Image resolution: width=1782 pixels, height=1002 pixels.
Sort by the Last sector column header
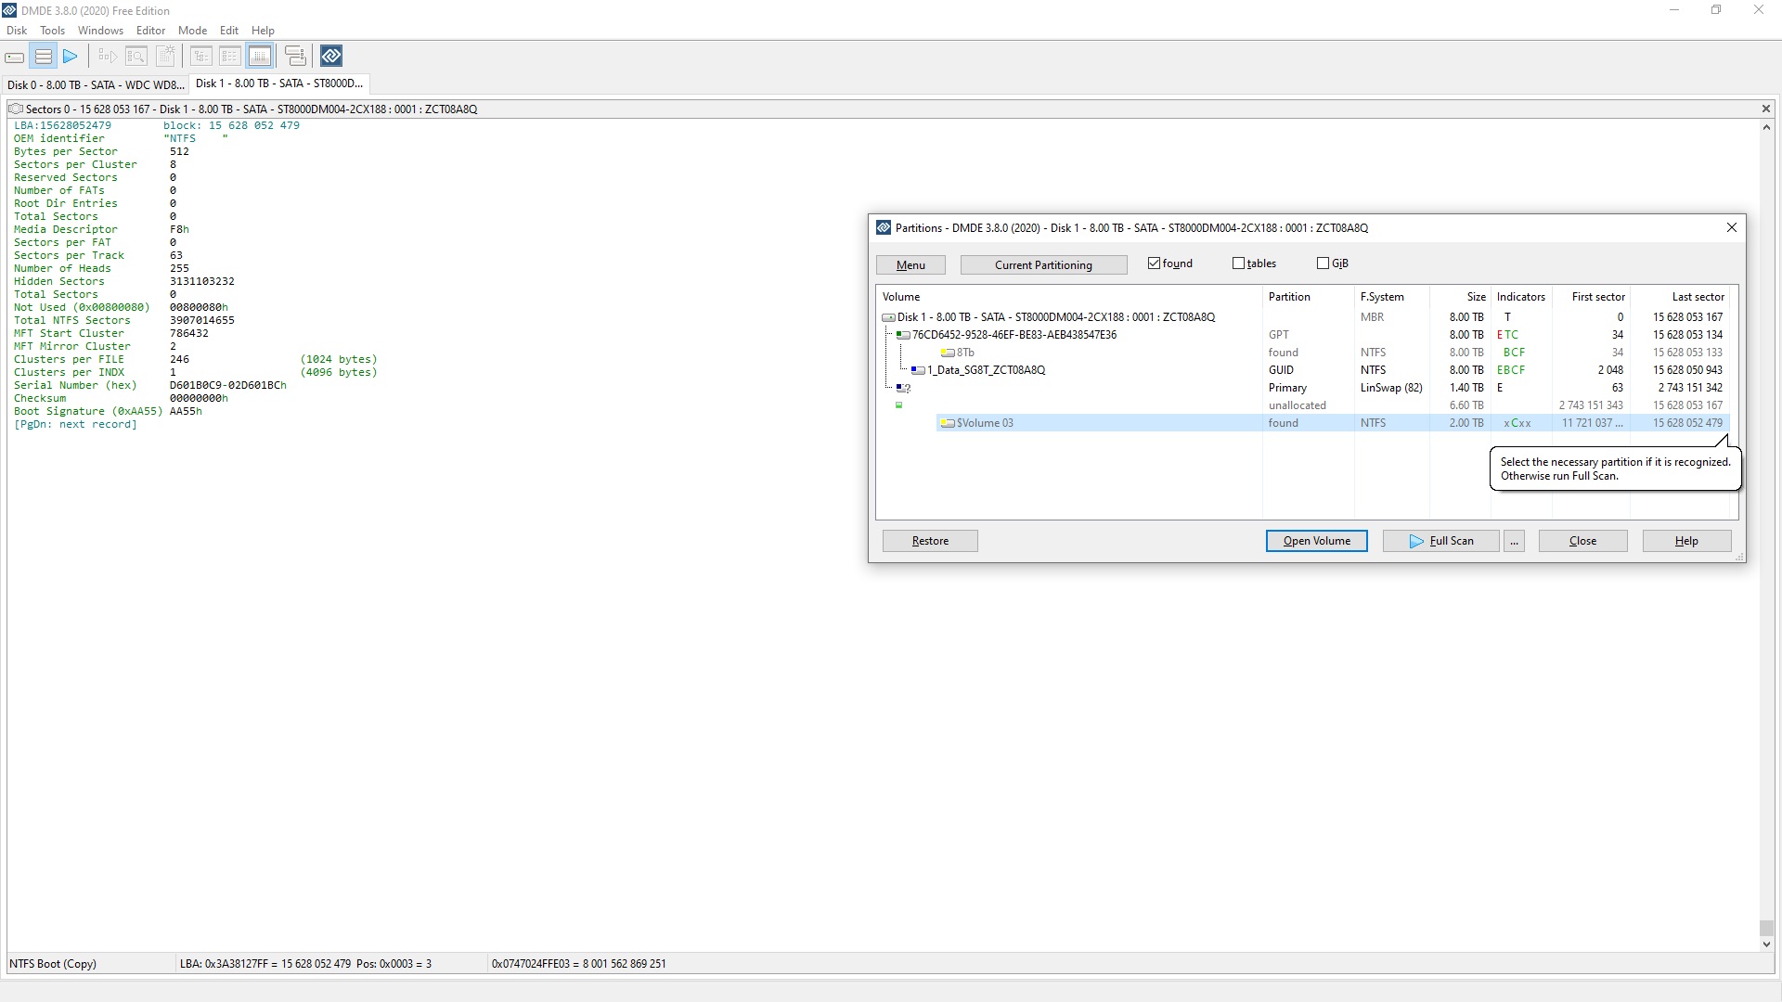[1680, 297]
